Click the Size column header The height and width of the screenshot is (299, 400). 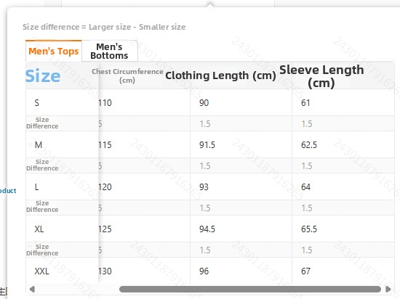[43, 75]
